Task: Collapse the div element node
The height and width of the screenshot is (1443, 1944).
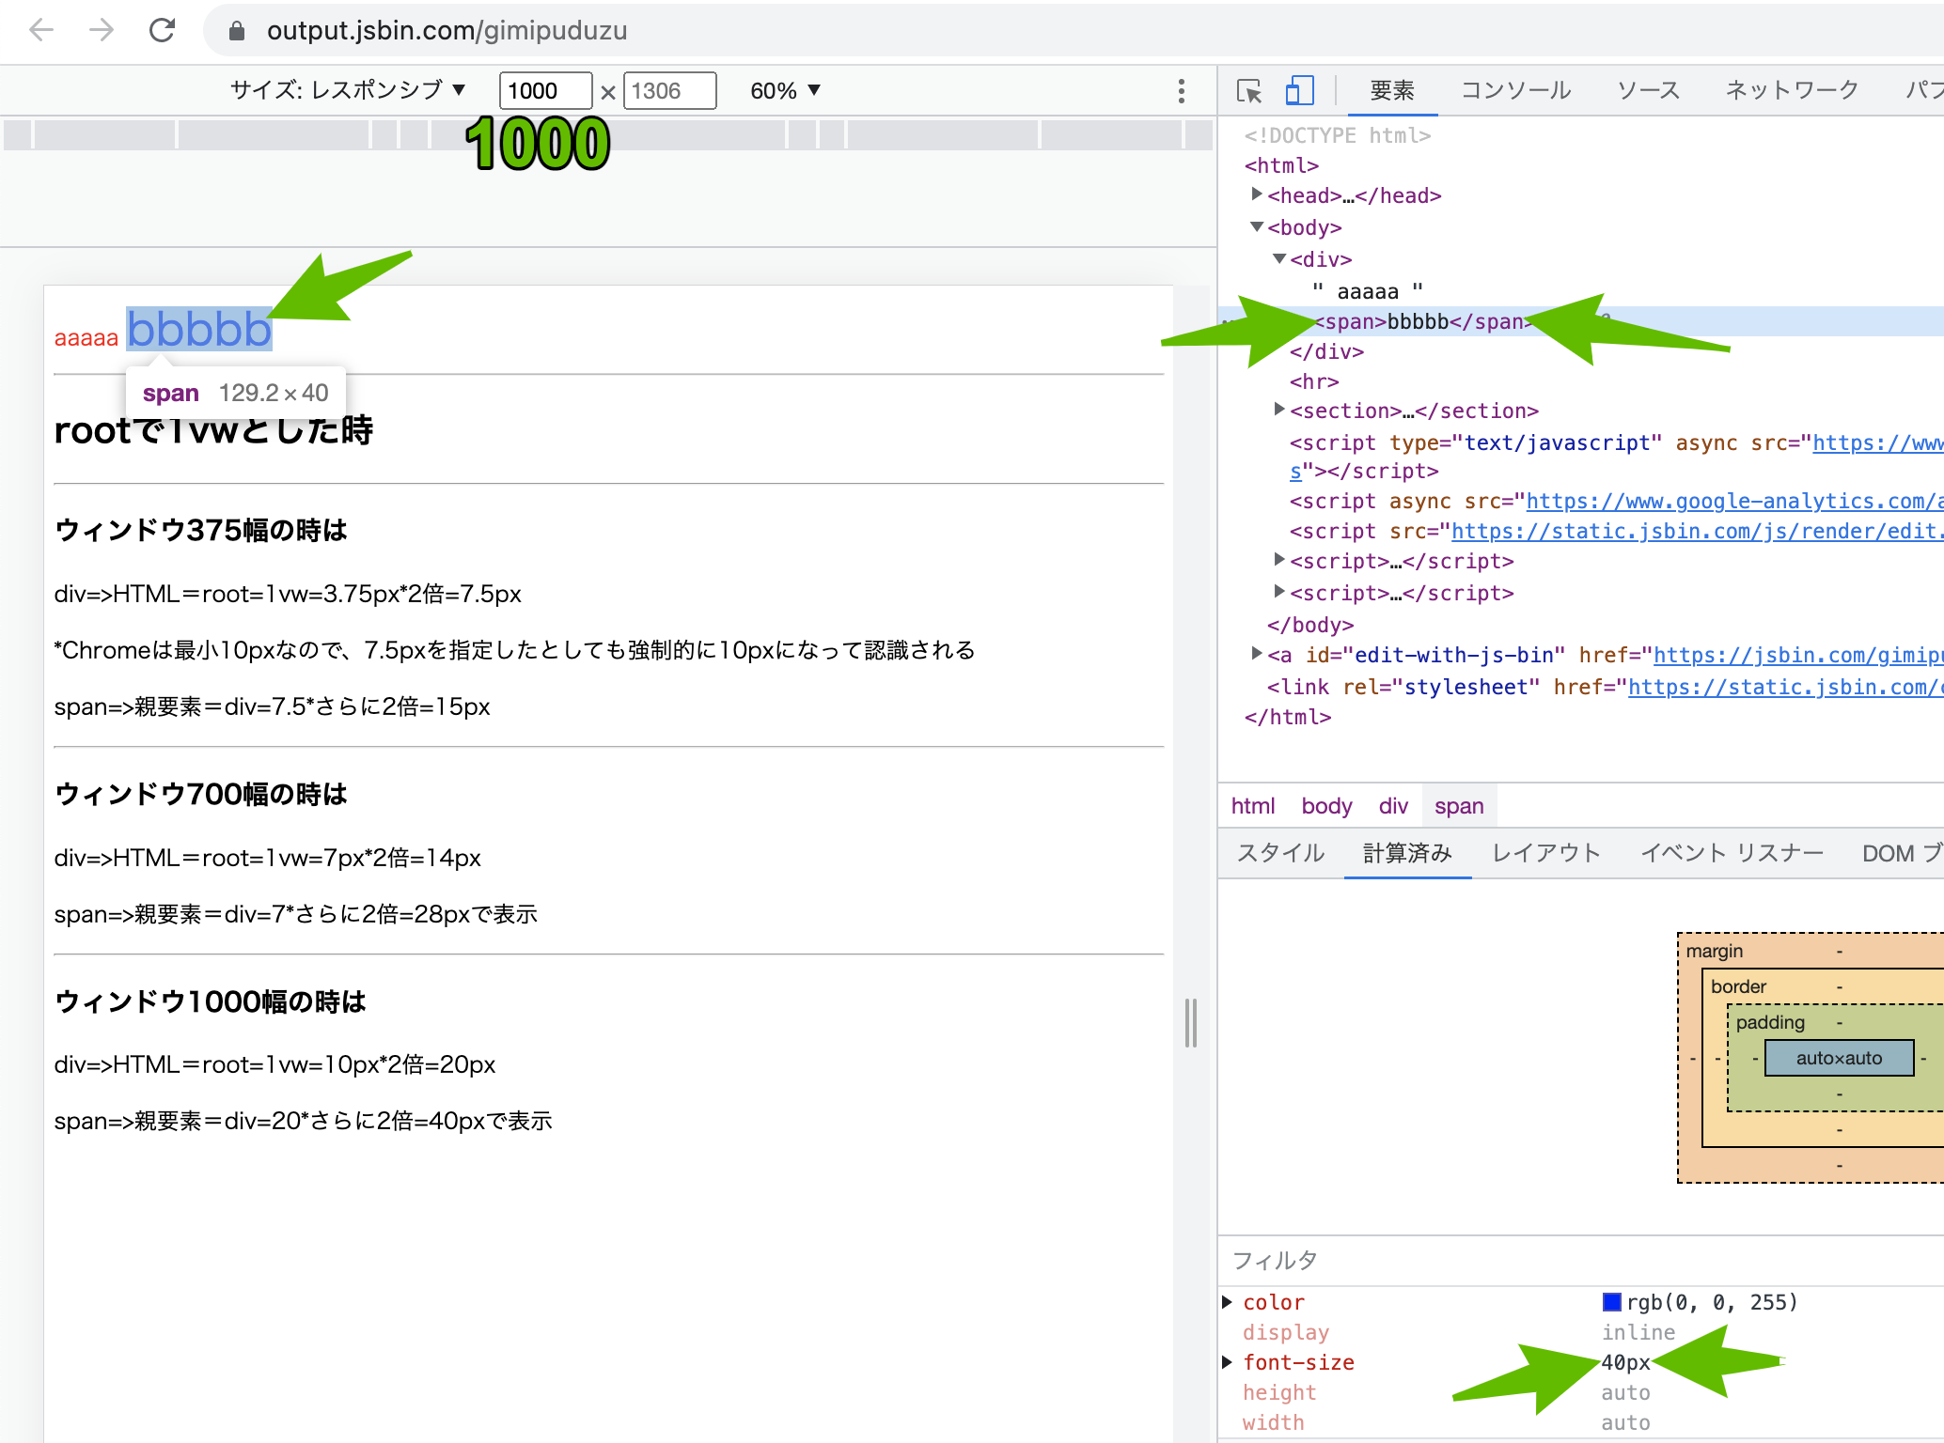Action: [1279, 258]
